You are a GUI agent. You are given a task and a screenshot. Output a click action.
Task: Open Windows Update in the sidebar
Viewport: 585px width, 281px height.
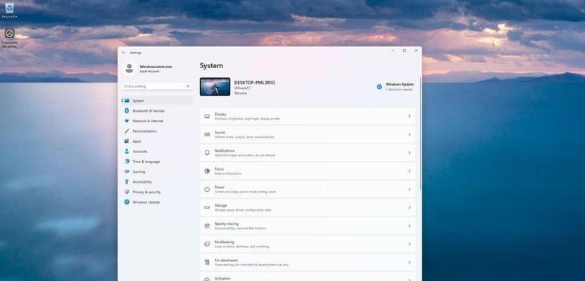tap(157, 202)
